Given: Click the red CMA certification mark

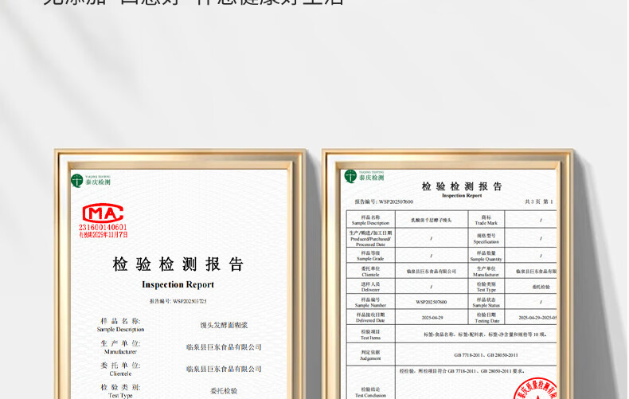Looking at the screenshot, I should click(103, 213).
